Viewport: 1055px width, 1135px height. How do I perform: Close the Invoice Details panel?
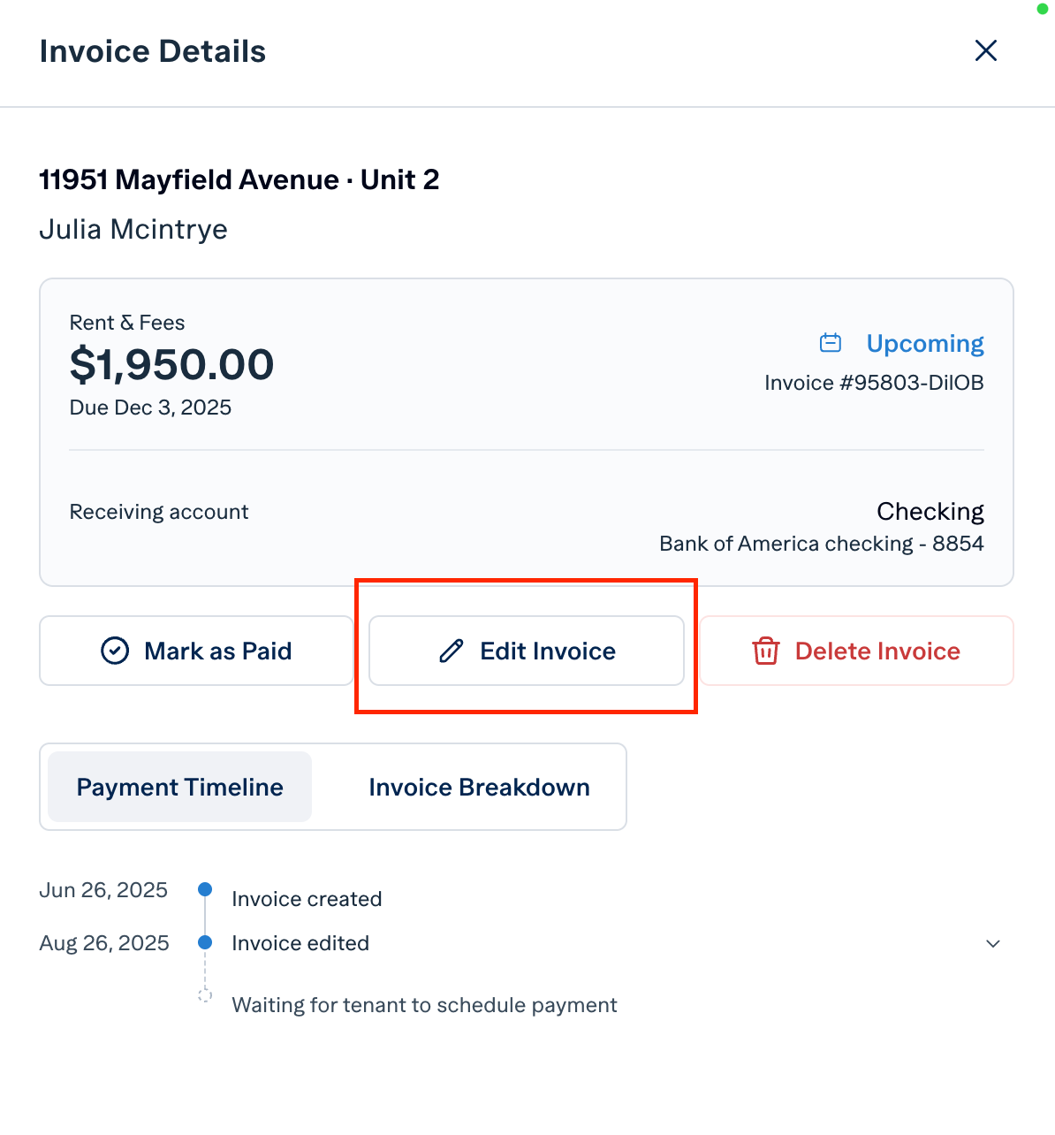tap(986, 50)
